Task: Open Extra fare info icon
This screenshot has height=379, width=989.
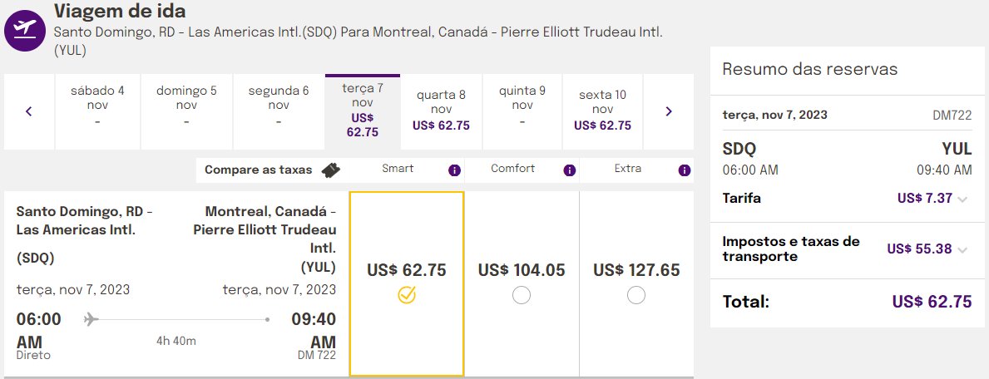Action: 685,170
